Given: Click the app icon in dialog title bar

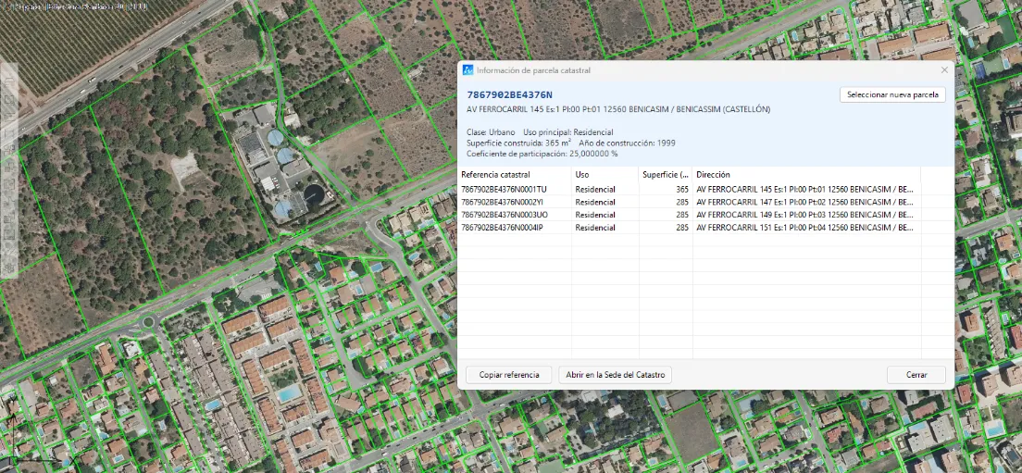Looking at the screenshot, I should [468, 69].
